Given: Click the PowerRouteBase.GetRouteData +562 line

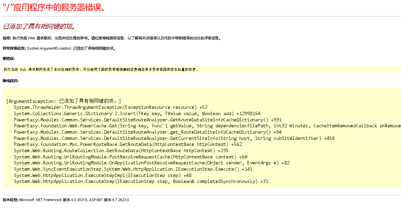Looking at the screenshot, I should (x=128, y=145).
